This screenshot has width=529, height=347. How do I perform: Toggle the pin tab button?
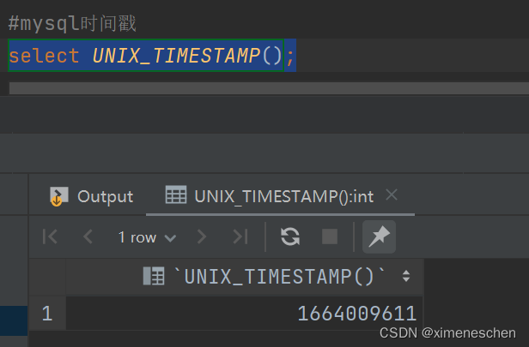coord(377,237)
